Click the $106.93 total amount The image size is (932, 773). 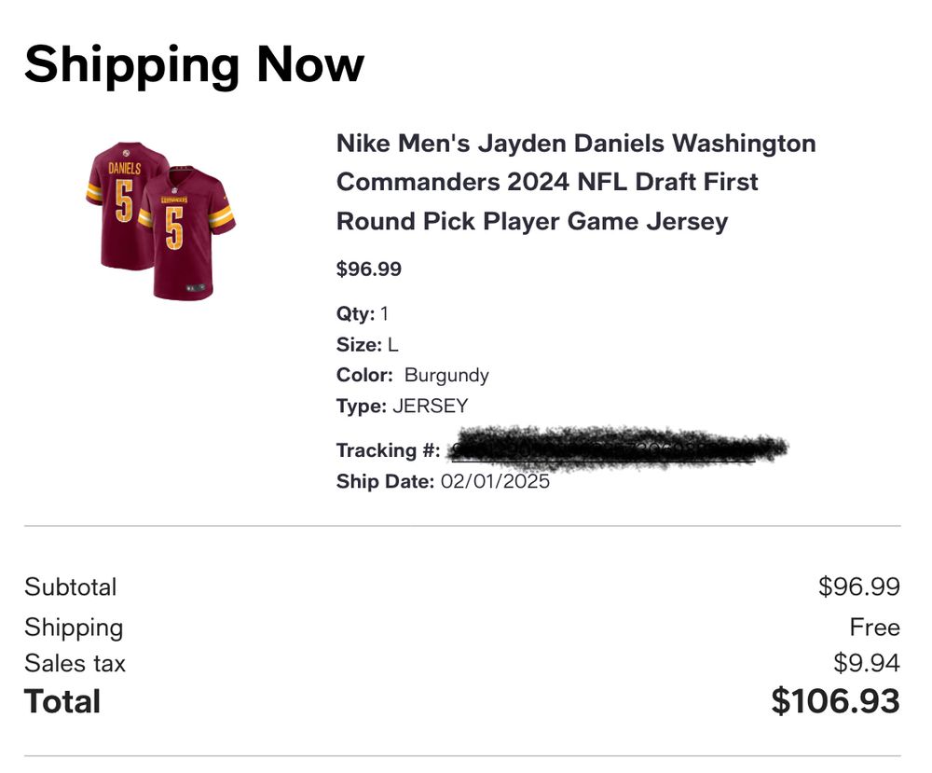tap(835, 701)
